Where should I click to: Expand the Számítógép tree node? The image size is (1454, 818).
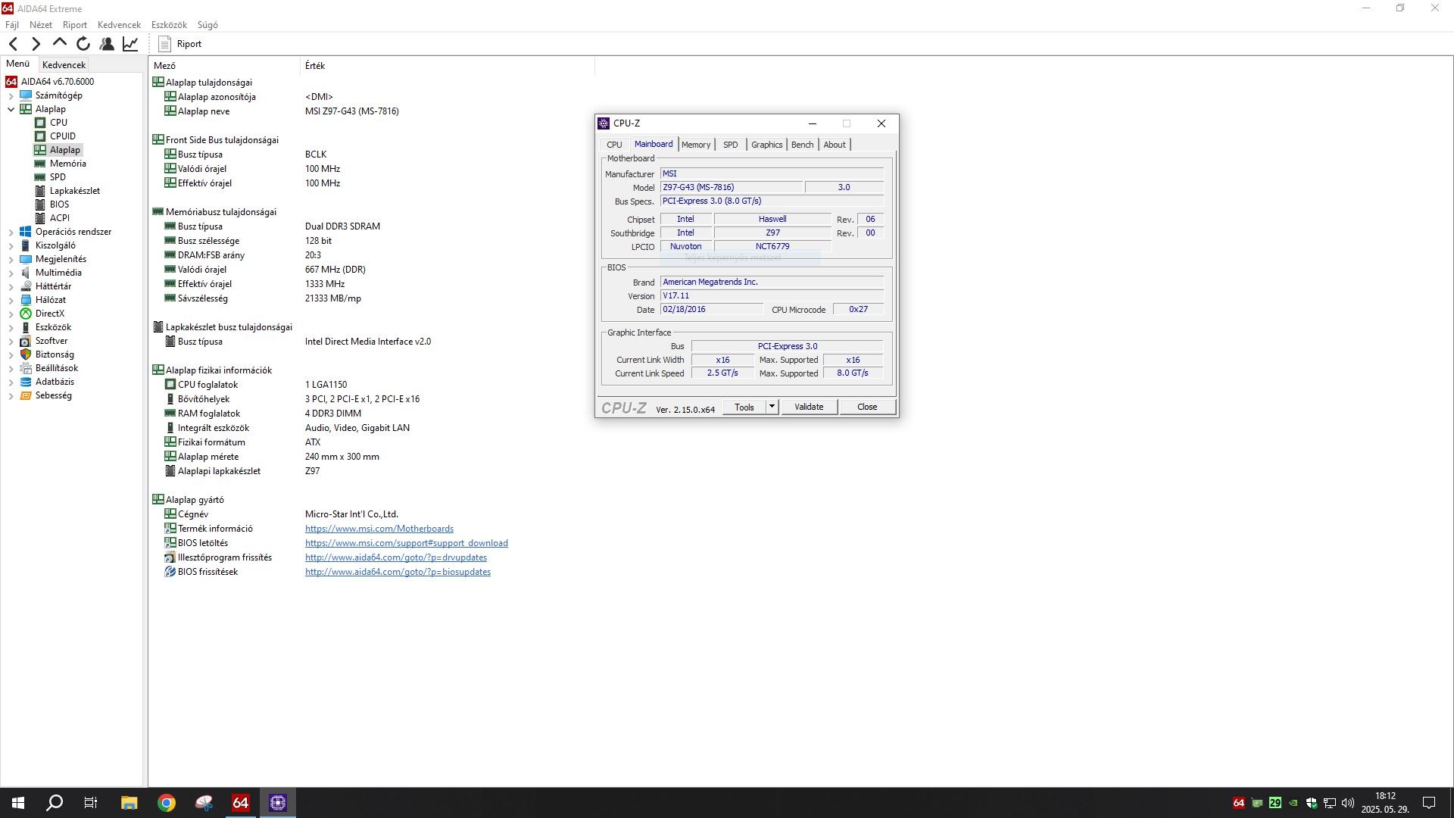(x=11, y=95)
